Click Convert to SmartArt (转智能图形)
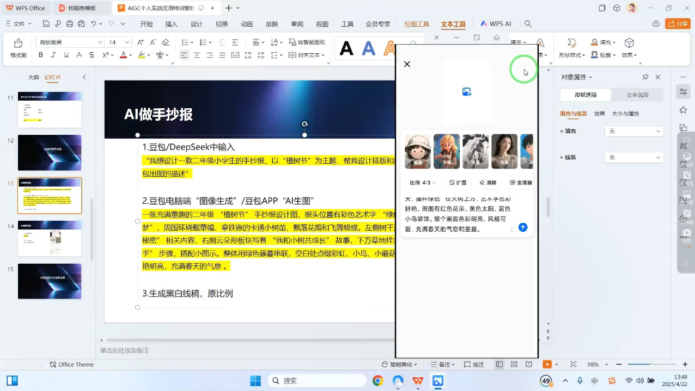The height and width of the screenshot is (391, 695). pyautogui.click(x=307, y=42)
